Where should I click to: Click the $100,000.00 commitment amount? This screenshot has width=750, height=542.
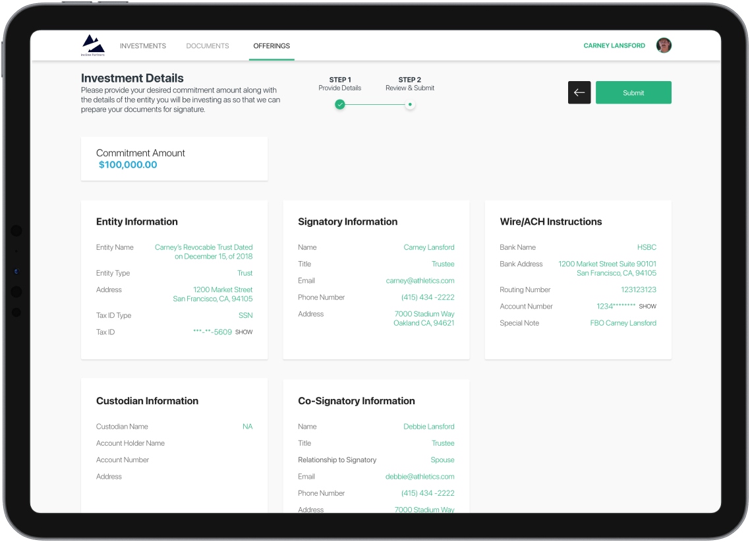pyautogui.click(x=128, y=165)
